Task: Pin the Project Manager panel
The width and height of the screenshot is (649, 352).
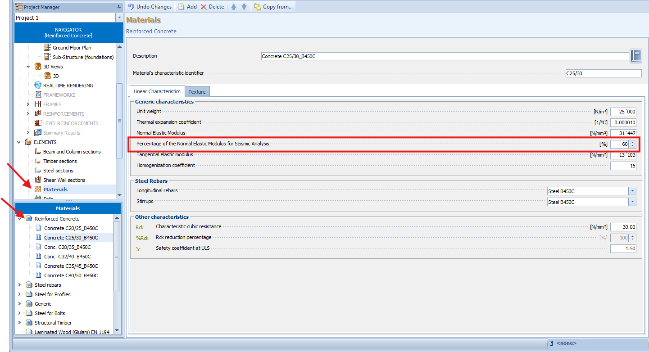Action: point(118,7)
